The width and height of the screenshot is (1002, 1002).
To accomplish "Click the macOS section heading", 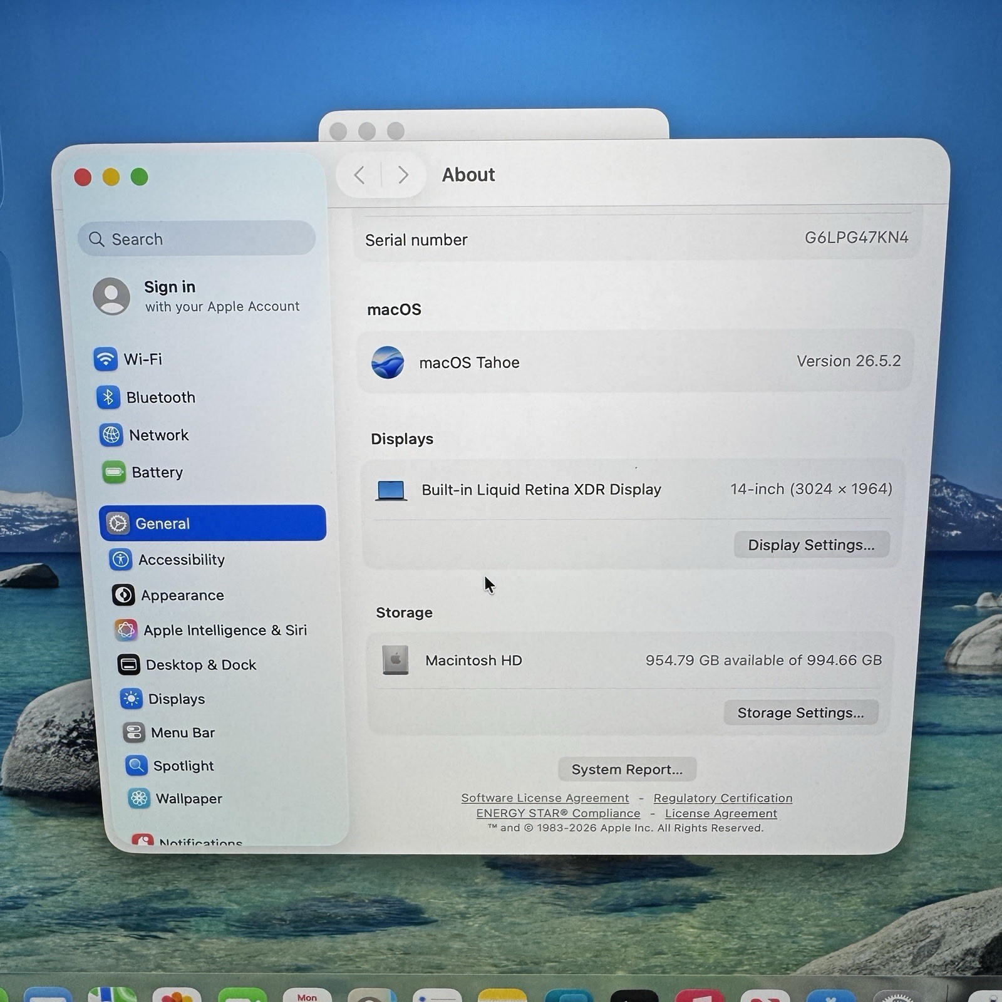I will [x=394, y=309].
